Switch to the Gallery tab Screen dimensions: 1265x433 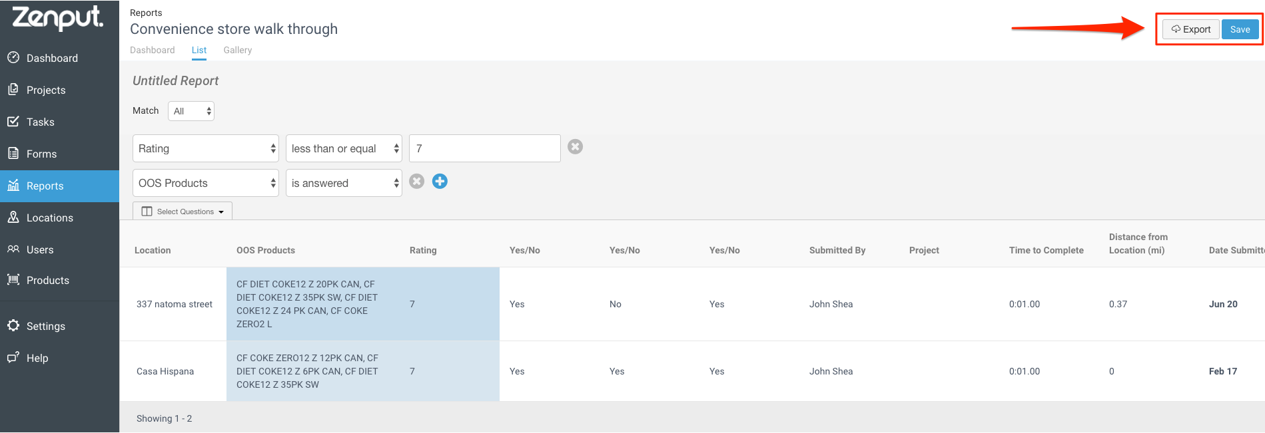coord(238,50)
